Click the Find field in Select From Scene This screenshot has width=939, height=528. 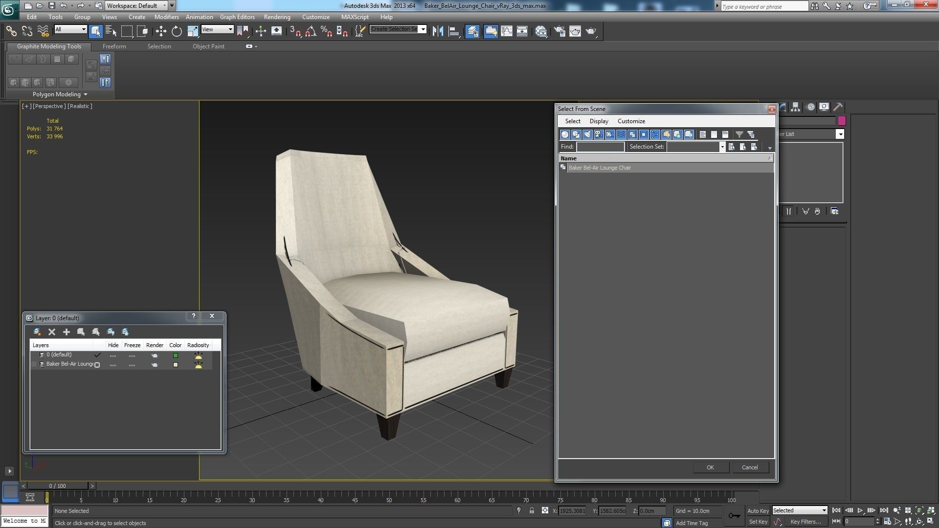pos(600,147)
